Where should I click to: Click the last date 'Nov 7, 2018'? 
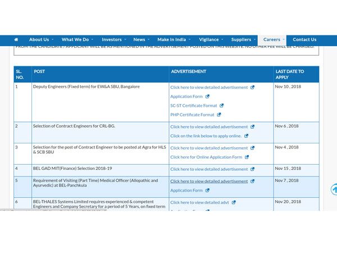coord(286,180)
